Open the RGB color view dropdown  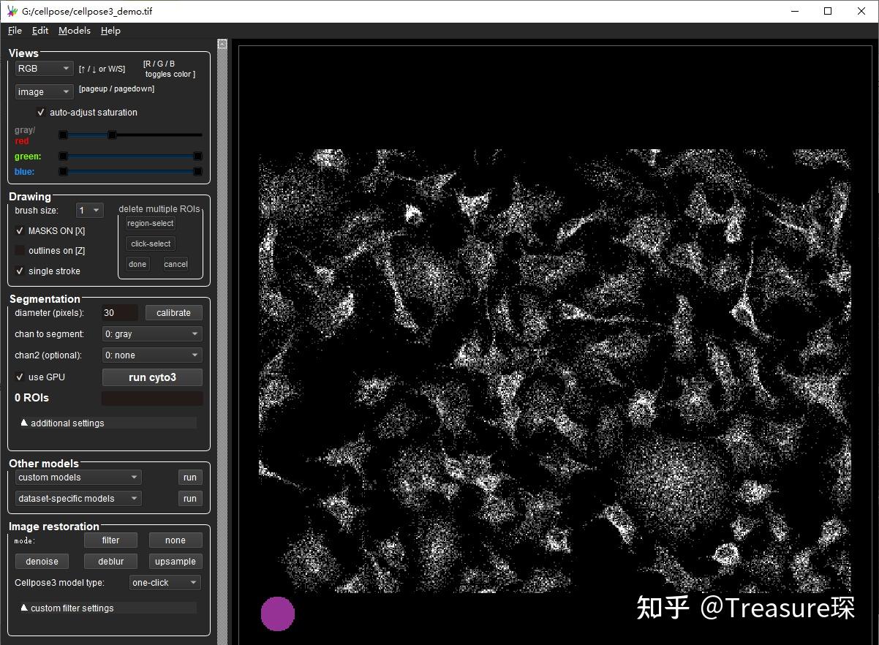tap(44, 69)
